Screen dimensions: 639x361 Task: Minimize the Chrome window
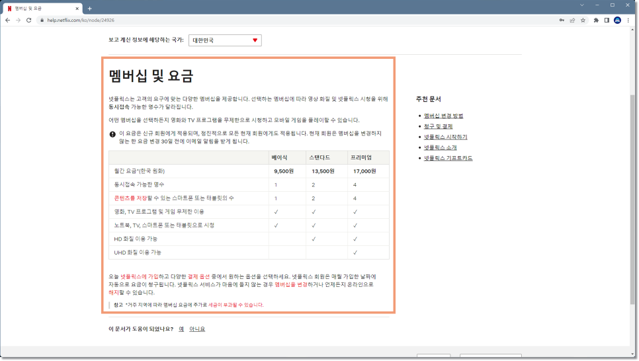(597, 5)
